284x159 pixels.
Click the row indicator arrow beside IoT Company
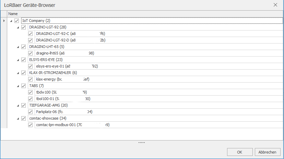pyautogui.click(x=4, y=21)
